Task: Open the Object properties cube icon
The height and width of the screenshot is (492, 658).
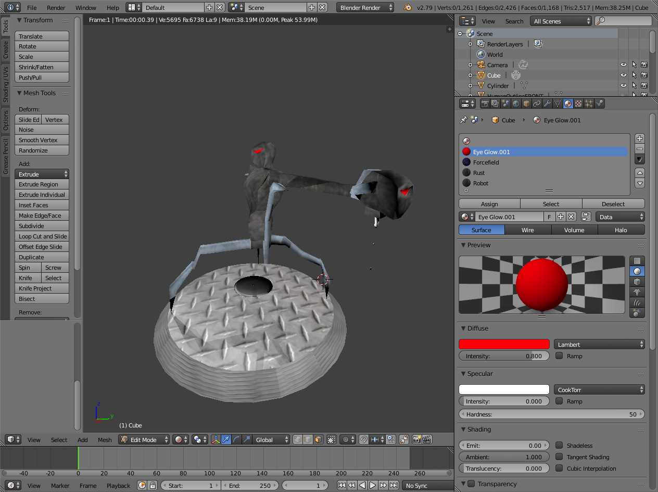Action: pyautogui.click(x=526, y=104)
